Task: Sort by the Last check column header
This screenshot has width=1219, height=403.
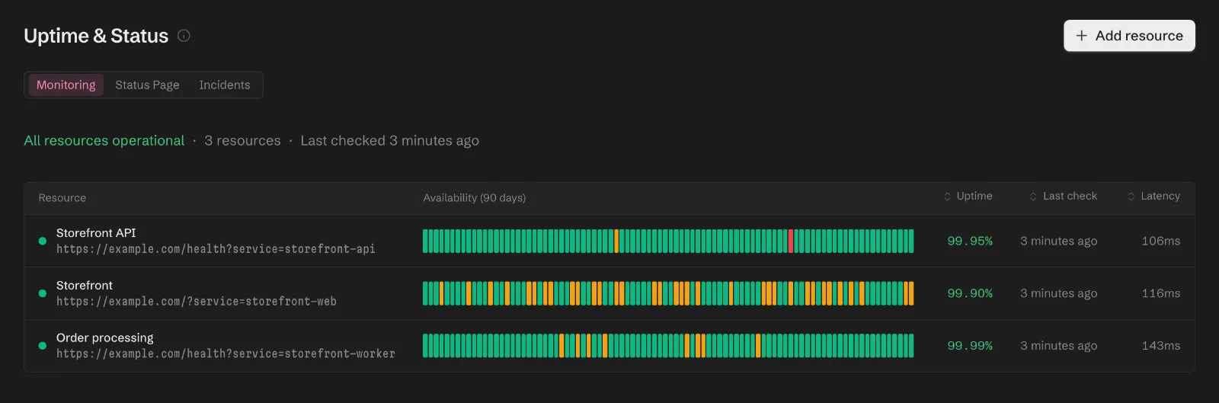Action: point(1064,197)
